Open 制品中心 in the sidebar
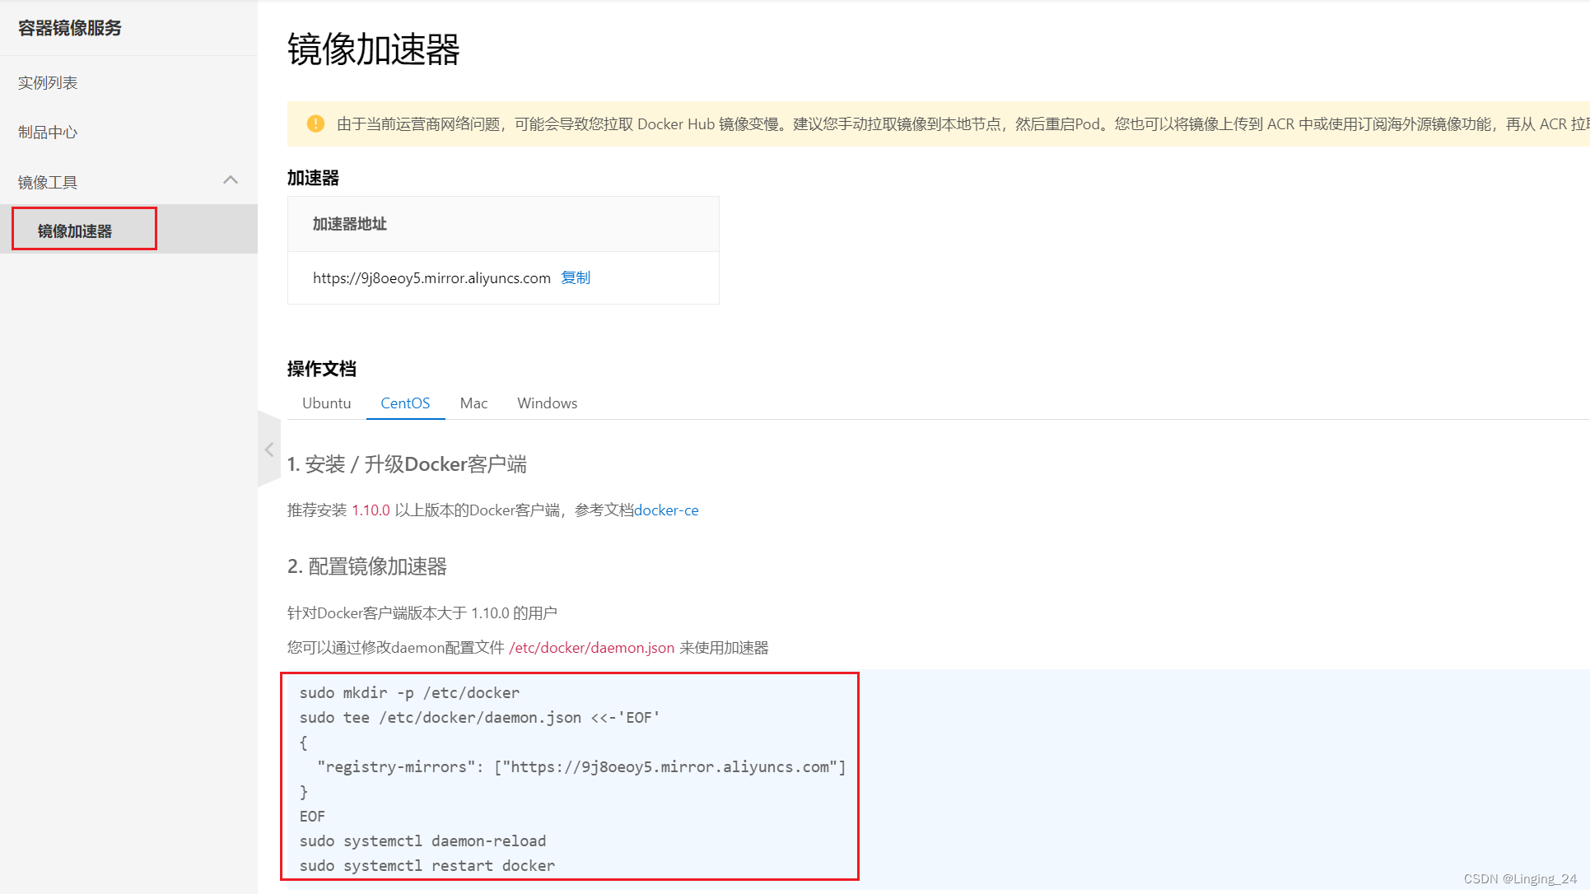Screen dimensions: 1590x894 tap(48, 132)
